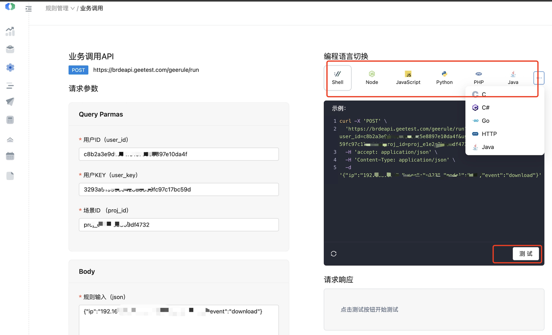Click the app logo in the top-left corner
Screen dimensions: 552x335
click(x=10, y=6)
